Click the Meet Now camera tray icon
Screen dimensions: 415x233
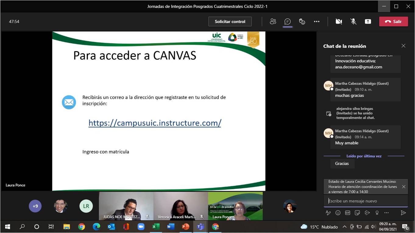tap(352, 227)
